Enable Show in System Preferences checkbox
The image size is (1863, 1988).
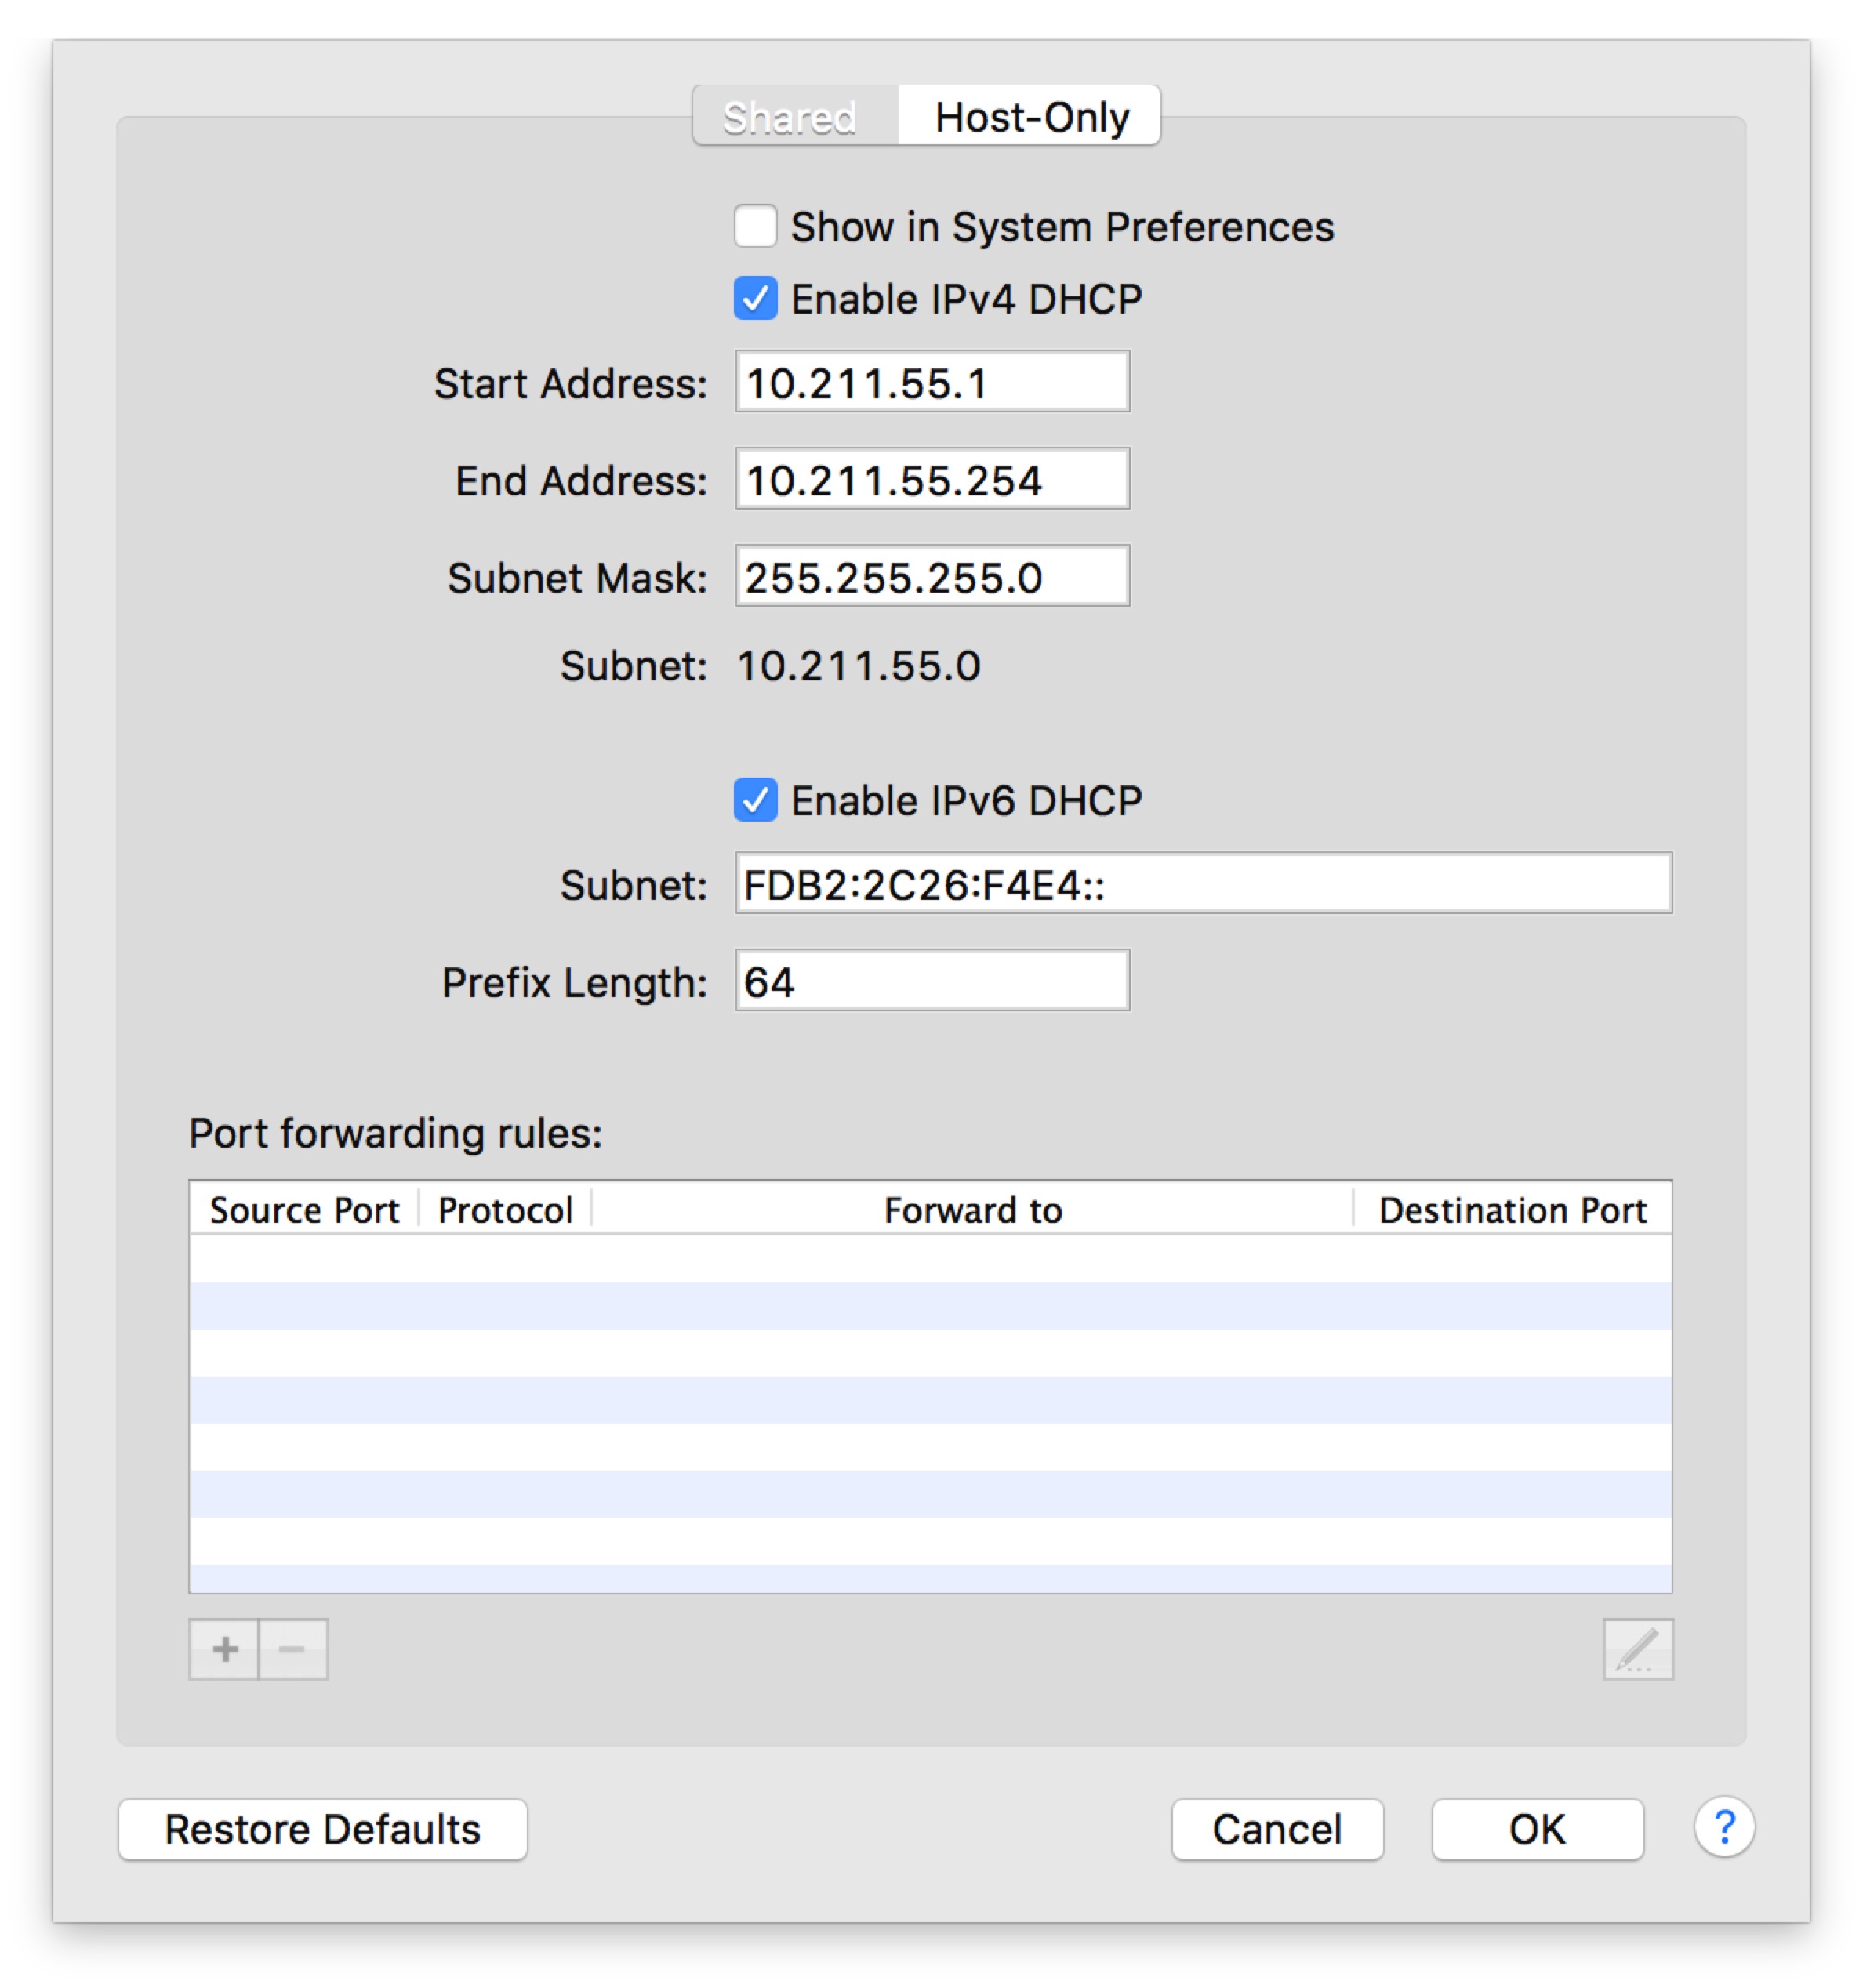click(755, 226)
